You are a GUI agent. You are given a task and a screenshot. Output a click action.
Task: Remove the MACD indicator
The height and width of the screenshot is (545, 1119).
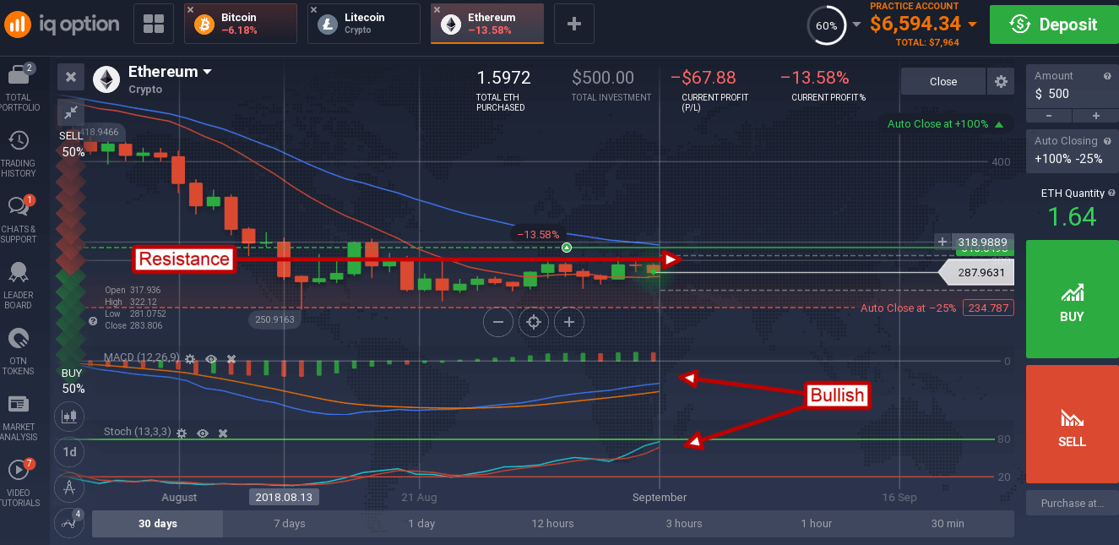tap(231, 358)
